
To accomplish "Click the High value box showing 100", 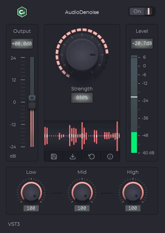I will (x=133, y=208).
